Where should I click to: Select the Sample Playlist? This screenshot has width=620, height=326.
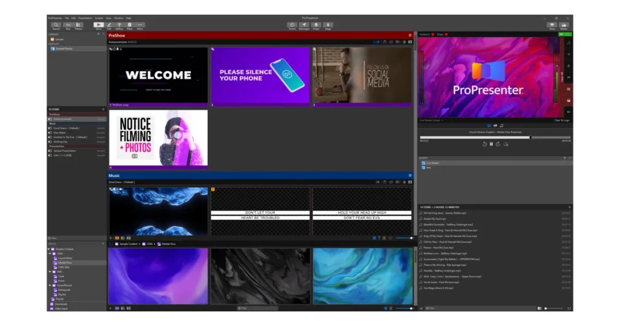tap(77, 48)
